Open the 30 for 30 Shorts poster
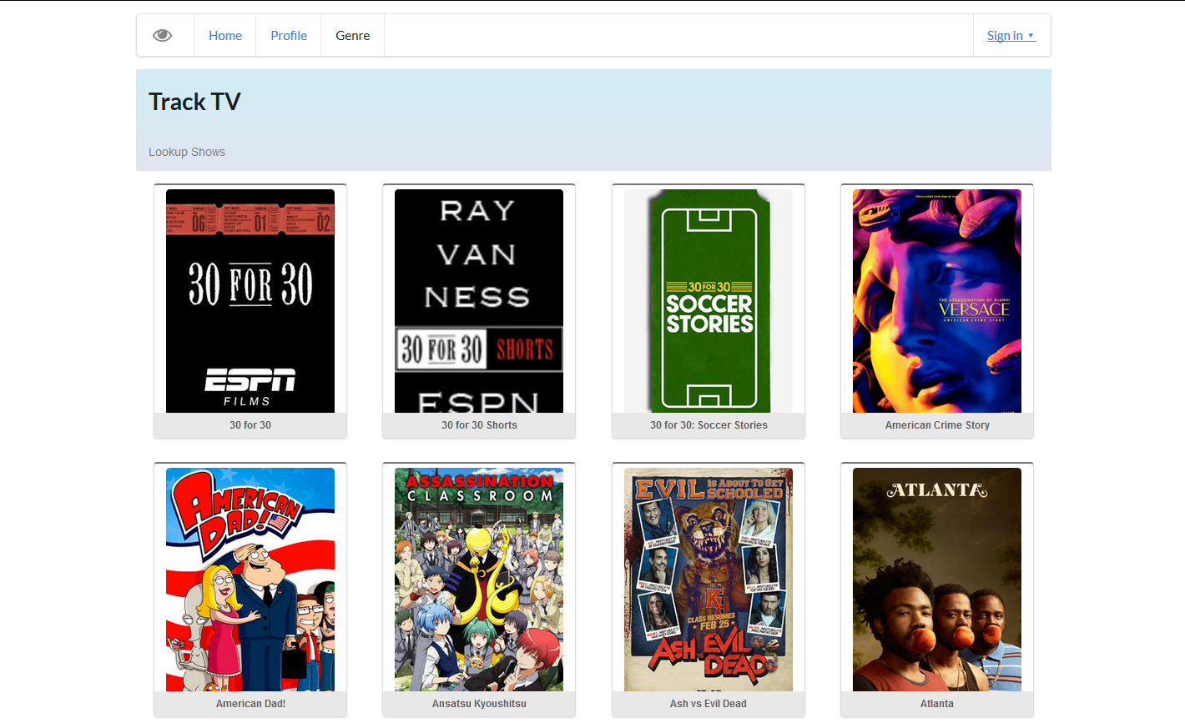Screen dimensions: 1185x723 pyautogui.click(x=479, y=301)
